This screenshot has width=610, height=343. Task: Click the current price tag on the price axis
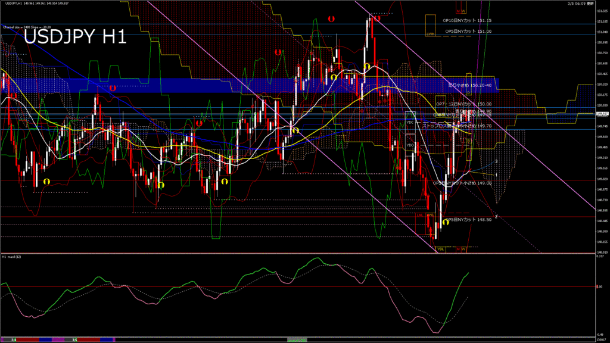point(602,114)
